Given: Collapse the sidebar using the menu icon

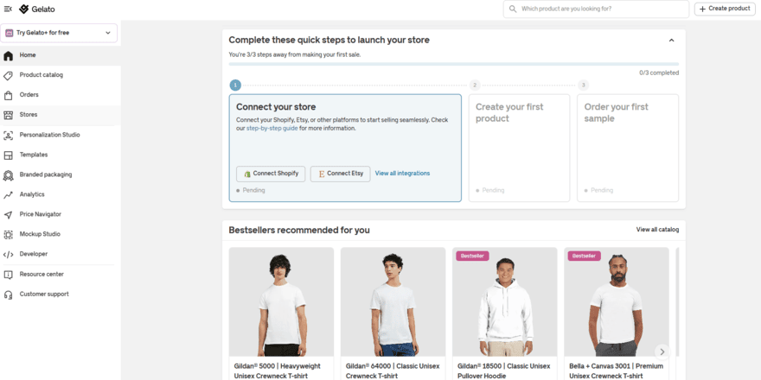Looking at the screenshot, I should 8,9.
